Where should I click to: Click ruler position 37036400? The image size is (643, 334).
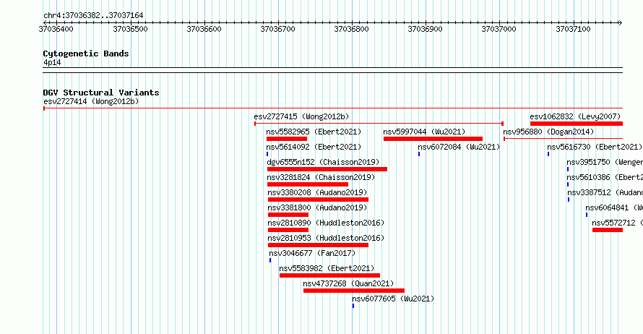click(x=56, y=29)
